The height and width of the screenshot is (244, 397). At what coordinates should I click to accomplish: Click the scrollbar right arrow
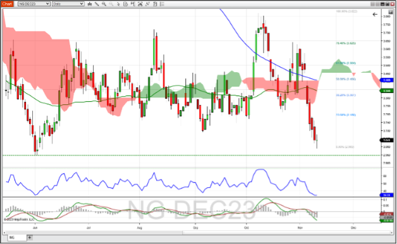392,233
